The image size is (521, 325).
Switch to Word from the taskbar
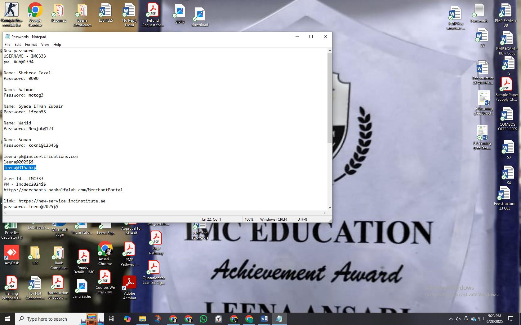(x=264, y=319)
